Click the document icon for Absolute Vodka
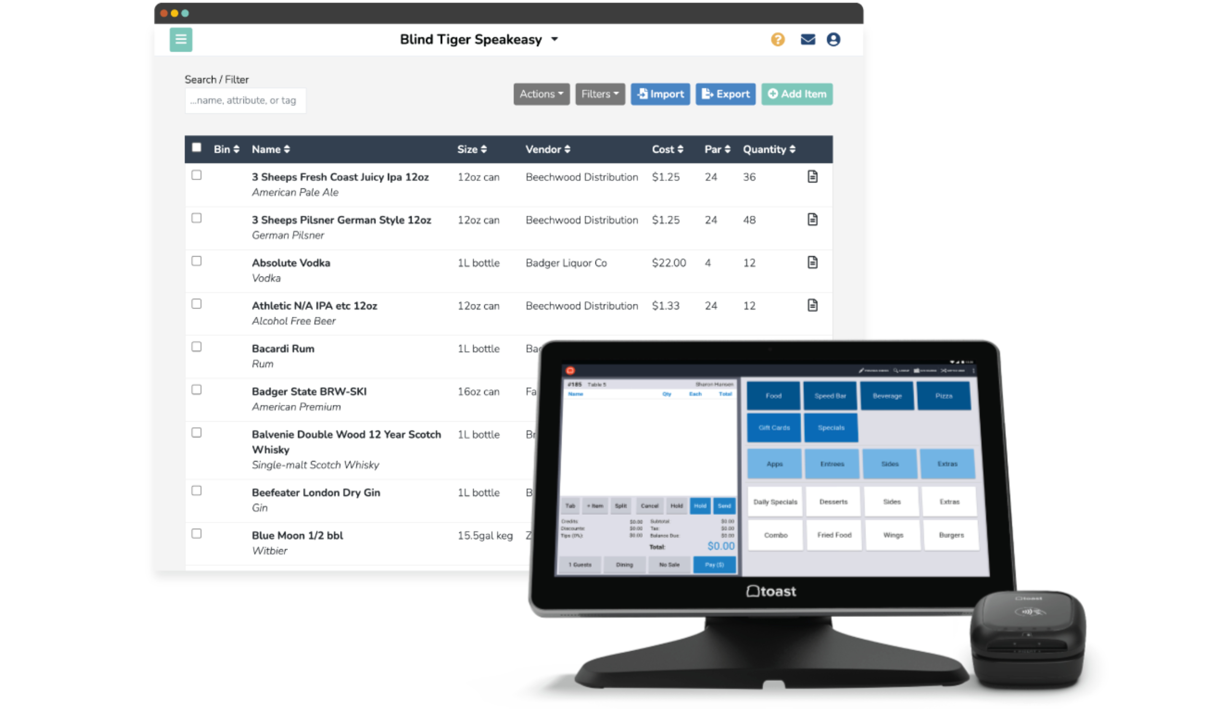 click(x=811, y=262)
